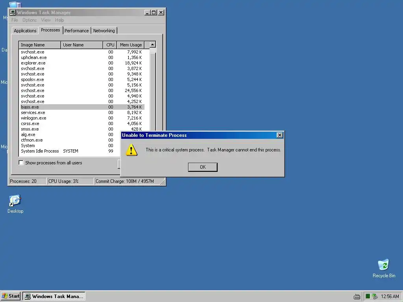Open the Recycle Bin icon
The image size is (403, 302).
tap(384, 265)
